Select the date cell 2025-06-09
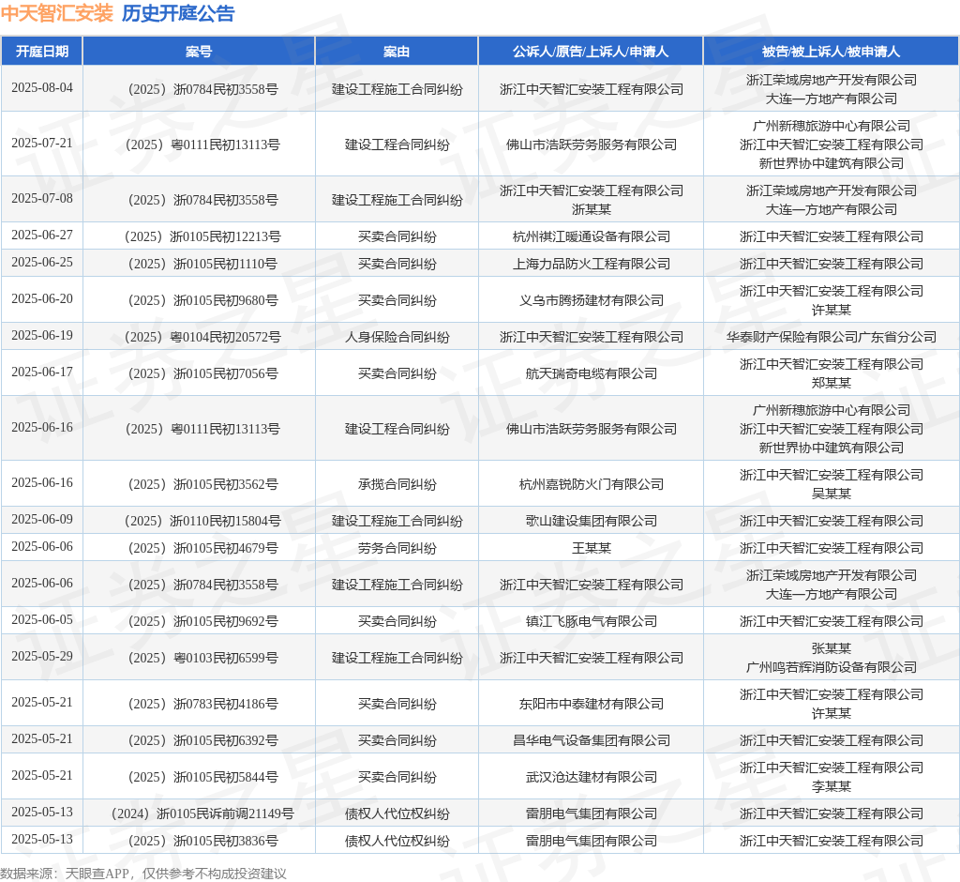 [x=41, y=520]
